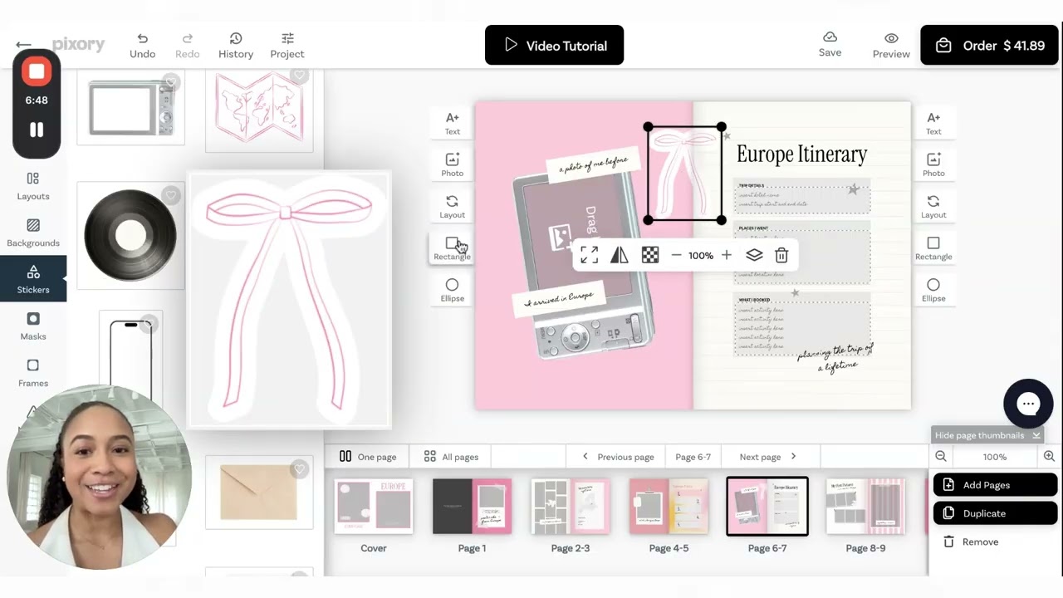Stop the screen recording
1063x598 pixels.
pos(37,71)
